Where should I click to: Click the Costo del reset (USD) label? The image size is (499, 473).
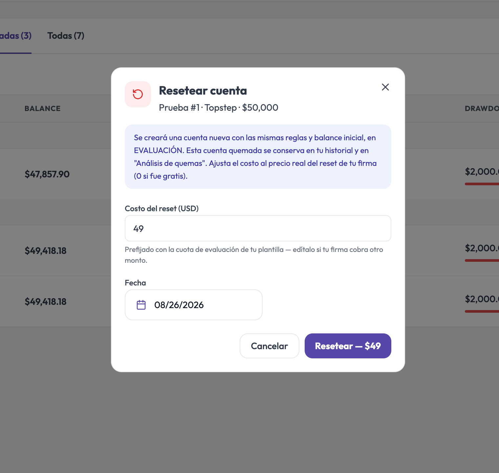(162, 209)
